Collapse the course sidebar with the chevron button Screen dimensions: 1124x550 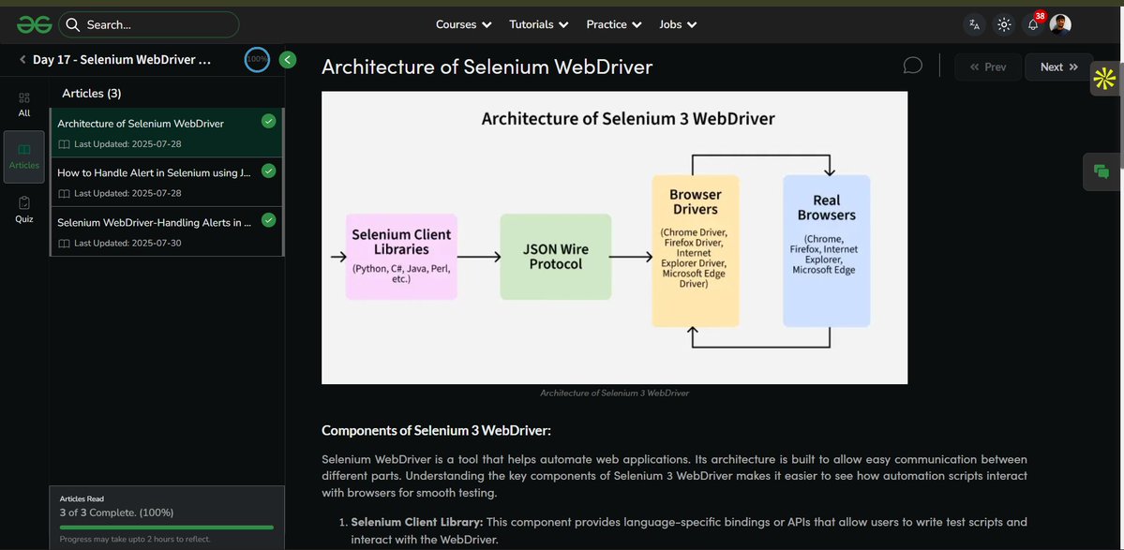point(287,58)
